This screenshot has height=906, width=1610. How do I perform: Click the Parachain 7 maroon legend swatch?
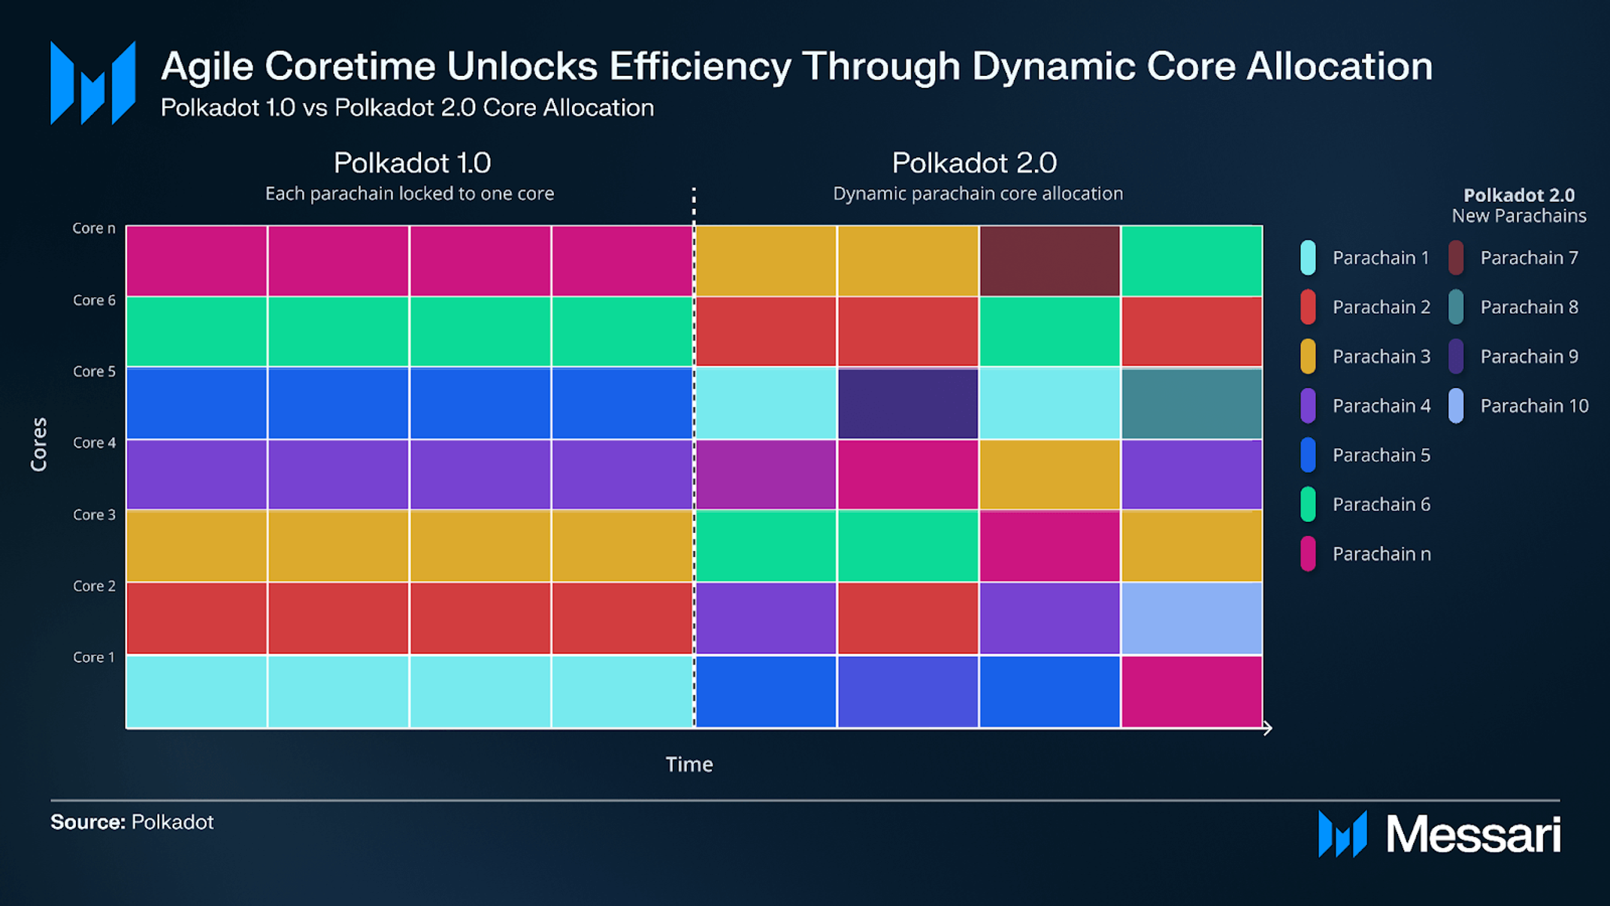1456,258
